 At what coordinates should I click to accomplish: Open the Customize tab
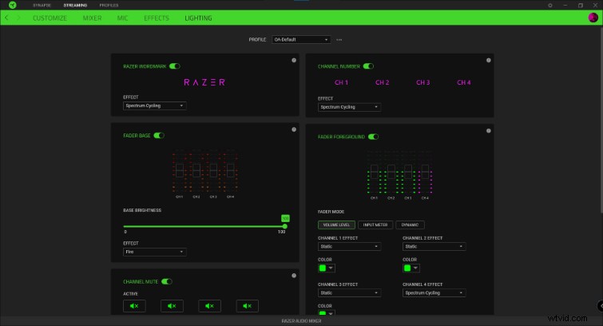click(x=50, y=18)
